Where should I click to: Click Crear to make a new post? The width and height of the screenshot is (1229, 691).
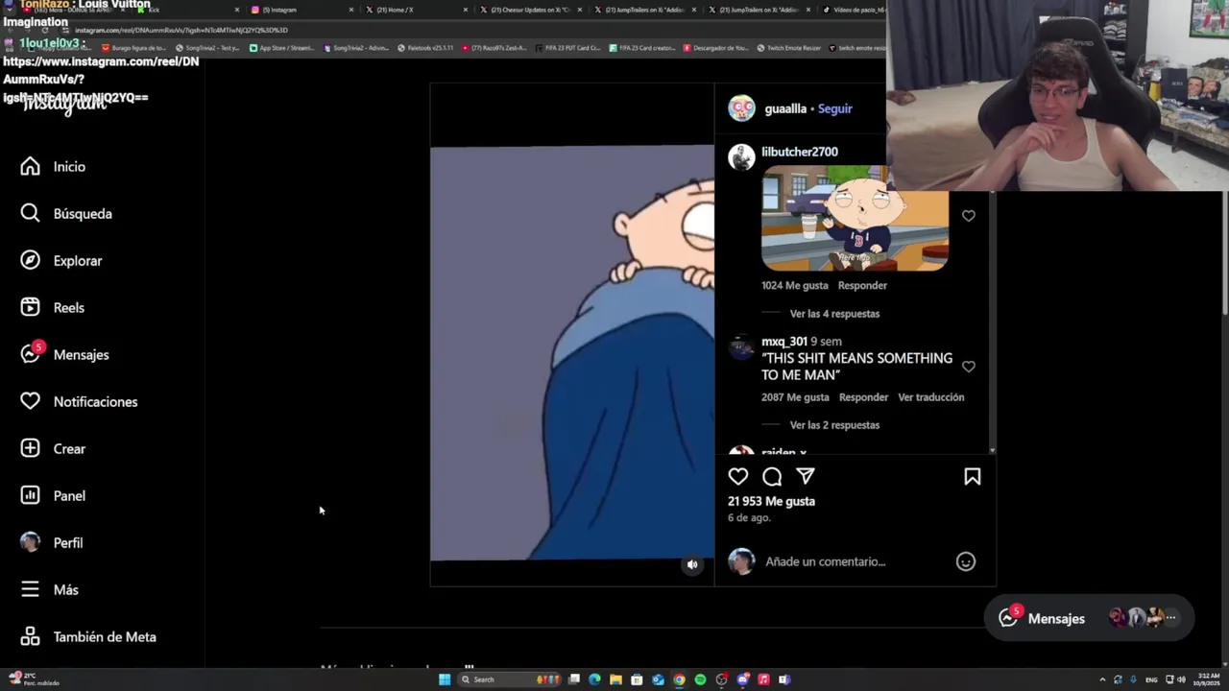click(x=54, y=449)
